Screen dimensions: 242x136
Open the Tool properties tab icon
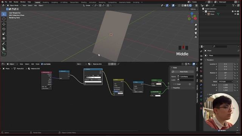[201, 51]
